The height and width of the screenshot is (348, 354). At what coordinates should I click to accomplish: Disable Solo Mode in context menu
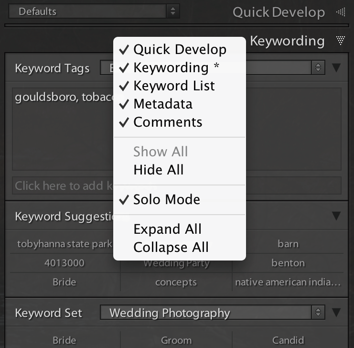(167, 199)
